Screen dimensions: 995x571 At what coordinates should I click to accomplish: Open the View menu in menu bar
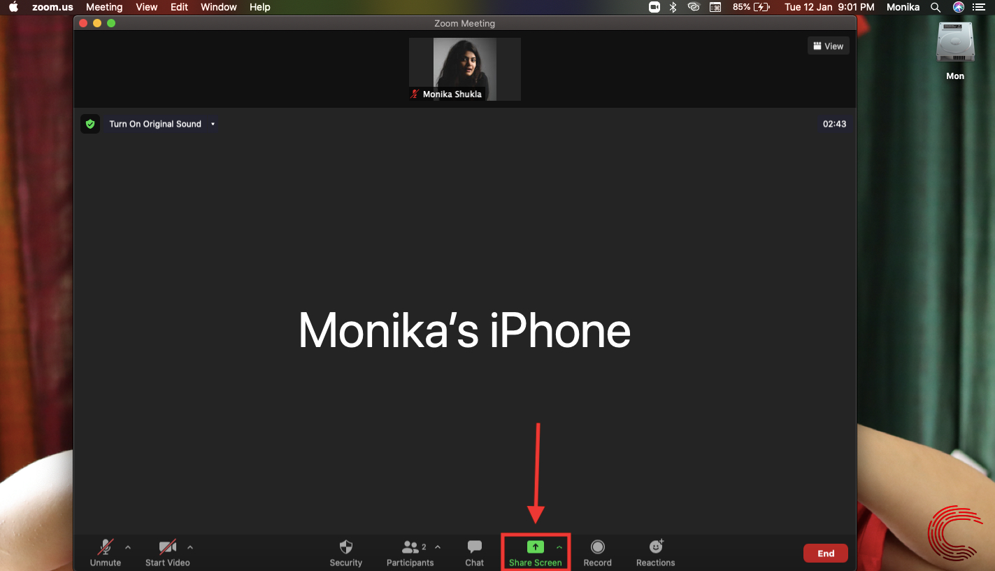coord(147,7)
